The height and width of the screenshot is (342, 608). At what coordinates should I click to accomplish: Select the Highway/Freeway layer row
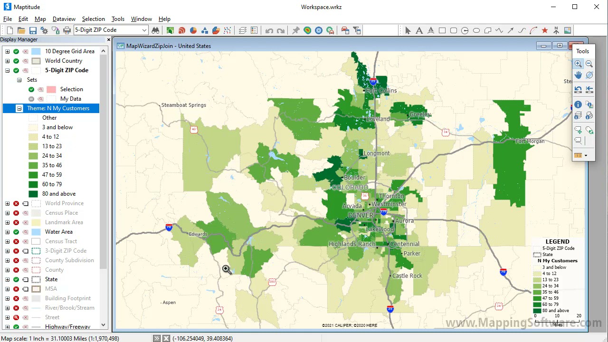pyautogui.click(x=67, y=327)
